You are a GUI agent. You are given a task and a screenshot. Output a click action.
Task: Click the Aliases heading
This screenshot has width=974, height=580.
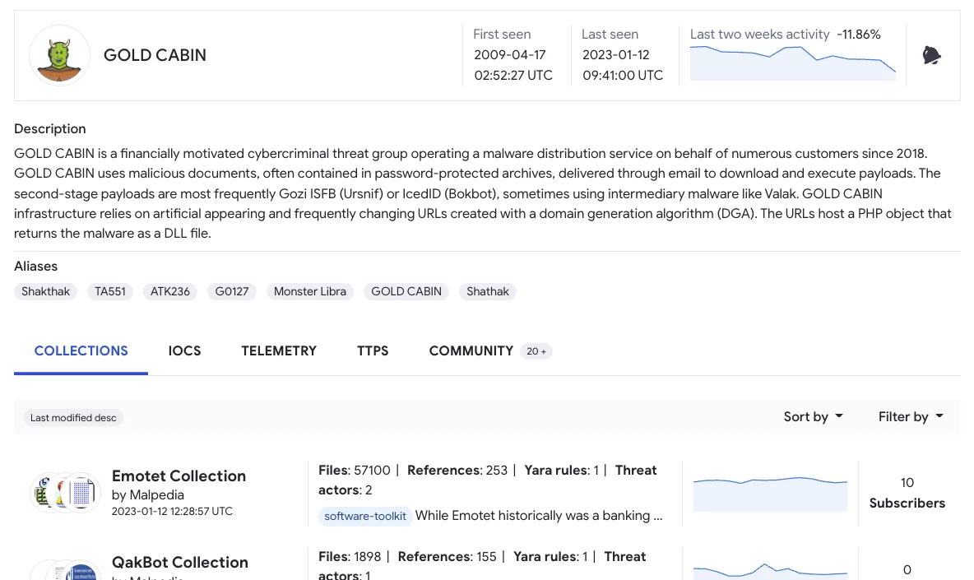tap(35, 266)
